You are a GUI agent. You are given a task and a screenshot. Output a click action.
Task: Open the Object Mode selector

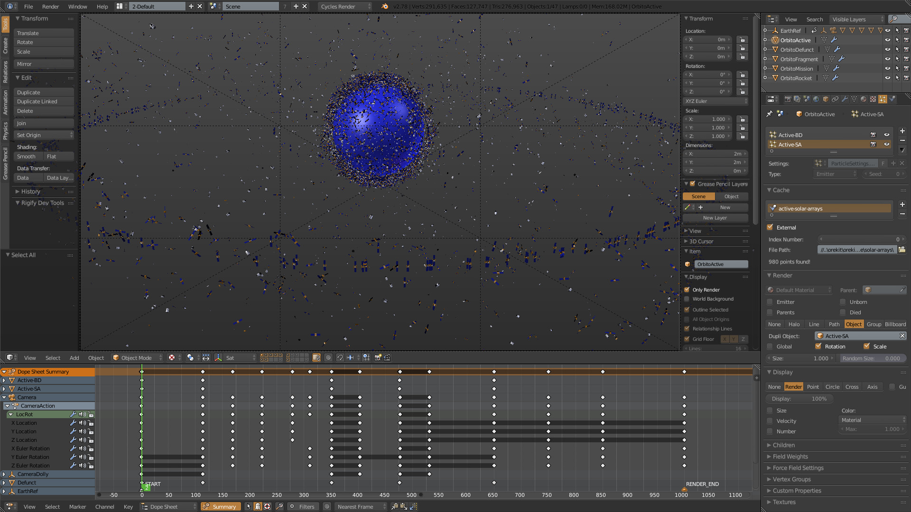click(x=137, y=358)
